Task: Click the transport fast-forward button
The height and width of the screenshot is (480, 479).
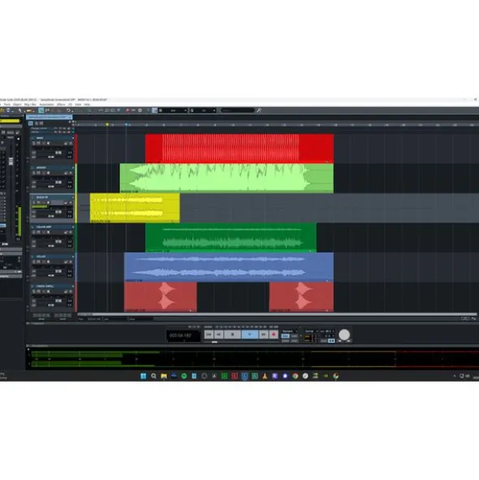Action: 264,334
